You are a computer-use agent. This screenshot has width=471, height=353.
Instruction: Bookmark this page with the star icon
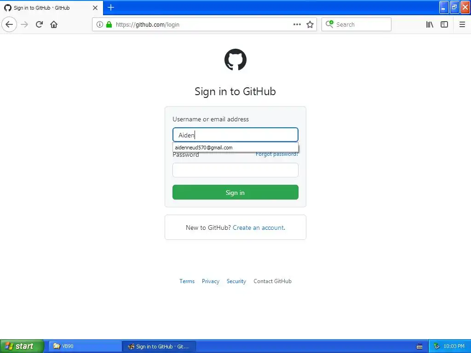pos(310,24)
